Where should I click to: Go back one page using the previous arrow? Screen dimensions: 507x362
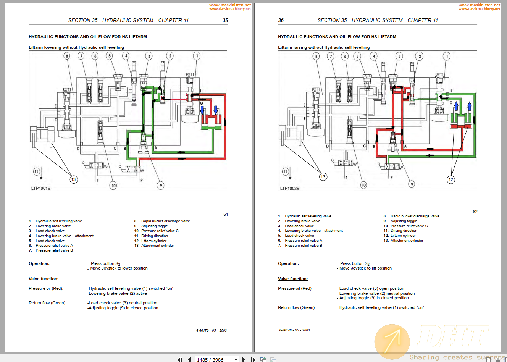tap(189, 360)
